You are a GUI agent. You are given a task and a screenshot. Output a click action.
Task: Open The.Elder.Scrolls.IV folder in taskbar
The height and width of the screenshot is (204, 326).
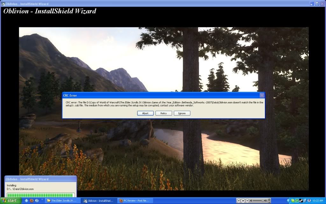pos(62,201)
